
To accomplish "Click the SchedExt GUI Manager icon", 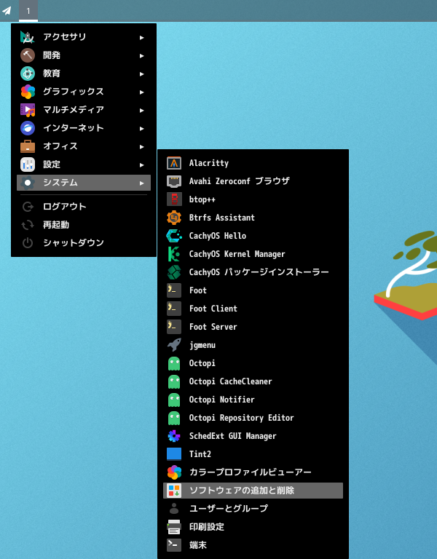I will pyautogui.click(x=174, y=436).
